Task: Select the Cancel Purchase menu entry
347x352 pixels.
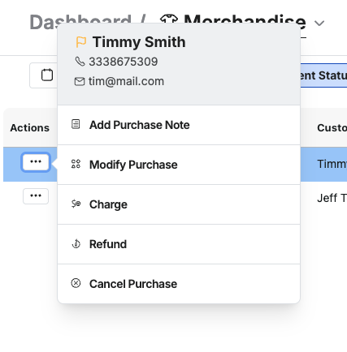Action: tap(179, 284)
